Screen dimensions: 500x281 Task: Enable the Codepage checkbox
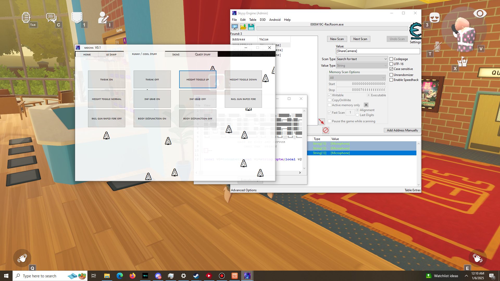coord(391,59)
